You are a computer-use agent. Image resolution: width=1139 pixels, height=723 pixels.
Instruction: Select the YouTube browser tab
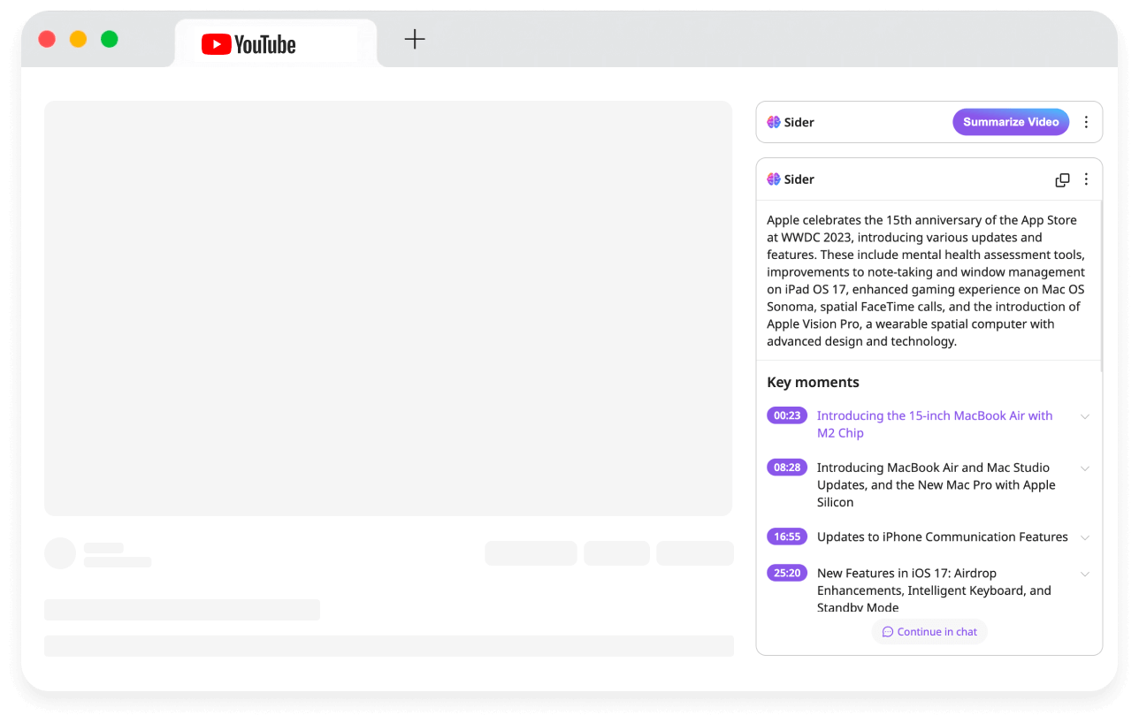(276, 43)
